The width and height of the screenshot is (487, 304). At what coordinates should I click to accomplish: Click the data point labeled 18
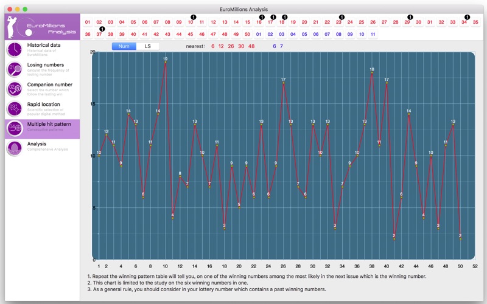[x=372, y=72]
